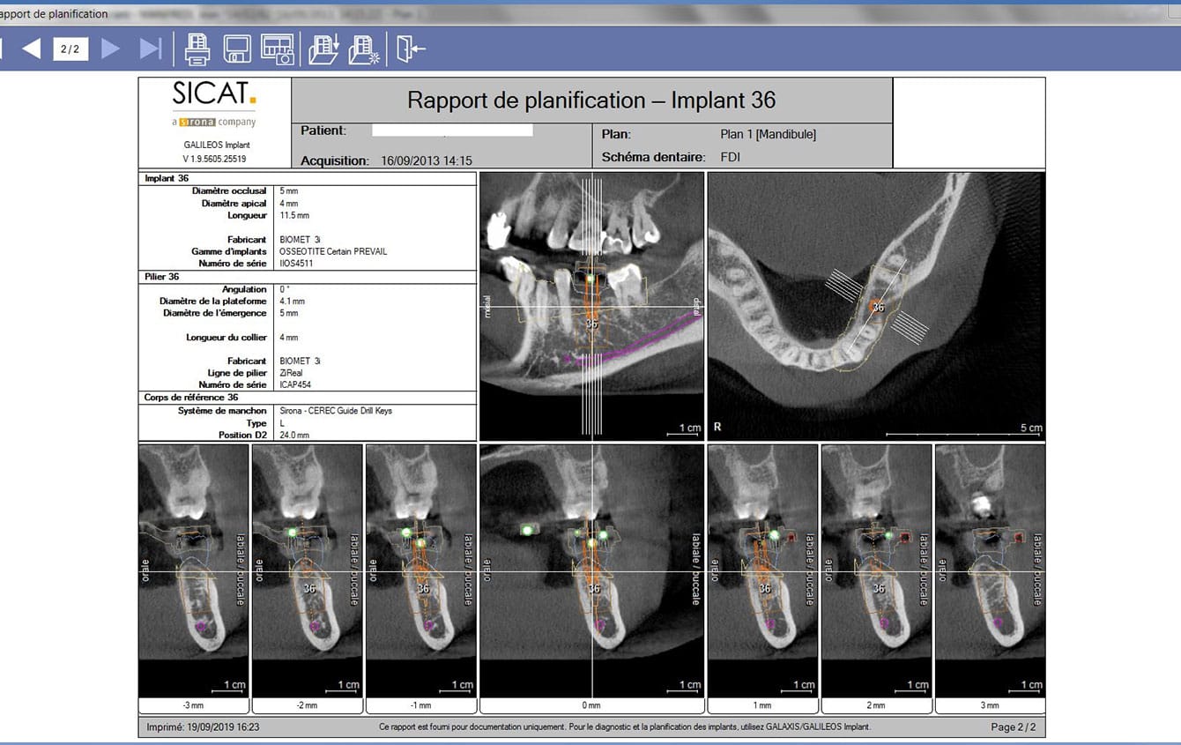
Task: Save the report with floppy disk icon
Action: 237,49
